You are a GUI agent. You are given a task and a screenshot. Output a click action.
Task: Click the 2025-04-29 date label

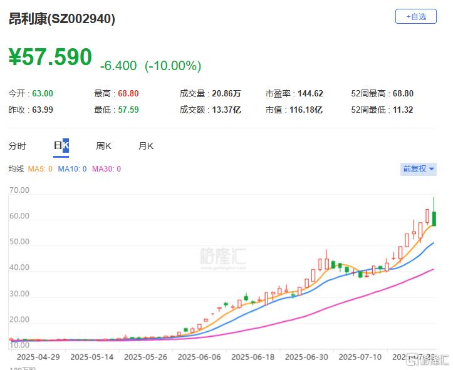(38, 357)
